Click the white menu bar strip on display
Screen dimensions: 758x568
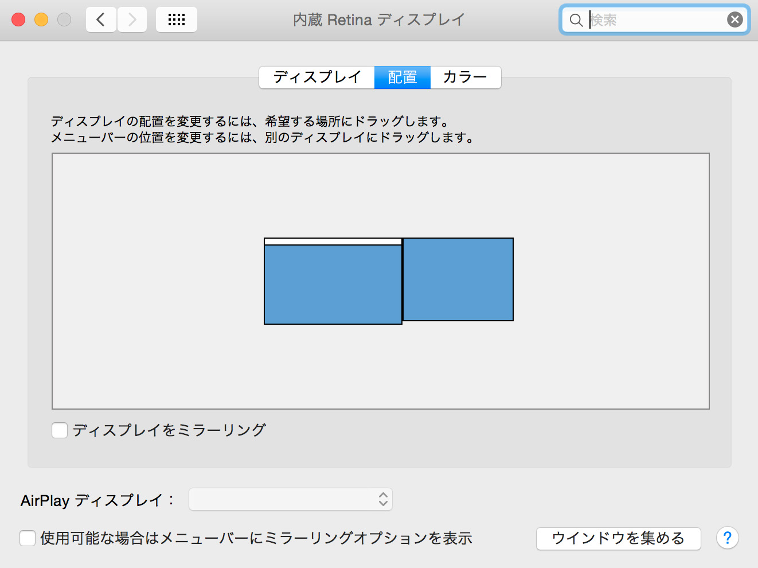click(333, 242)
